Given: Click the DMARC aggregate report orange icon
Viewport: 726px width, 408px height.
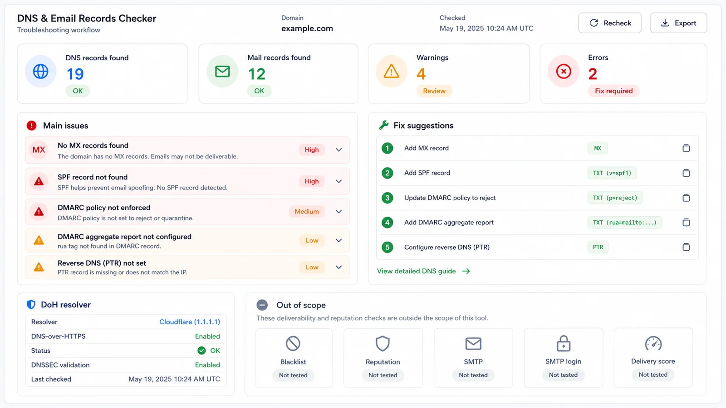Looking at the screenshot, I should (39, 240).
